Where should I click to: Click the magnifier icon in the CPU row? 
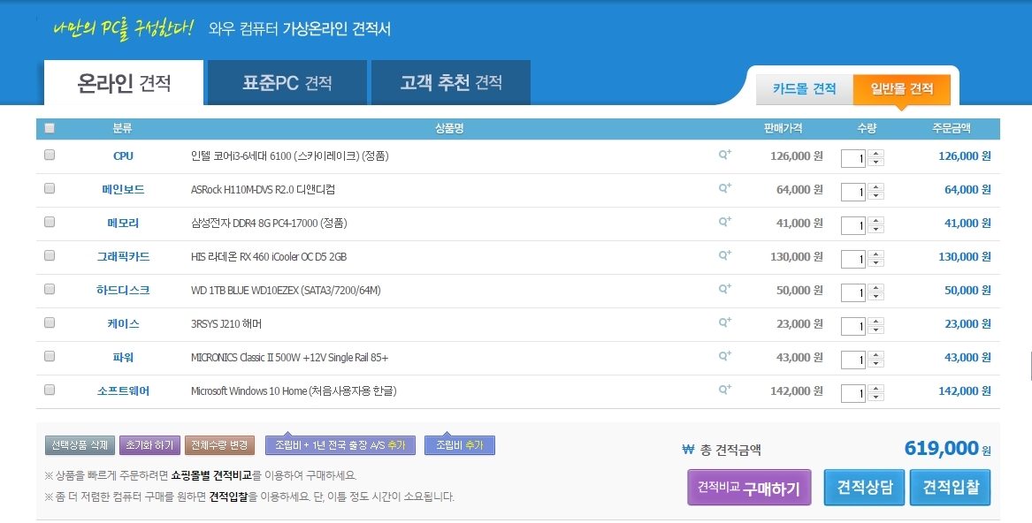click(724, 155)
